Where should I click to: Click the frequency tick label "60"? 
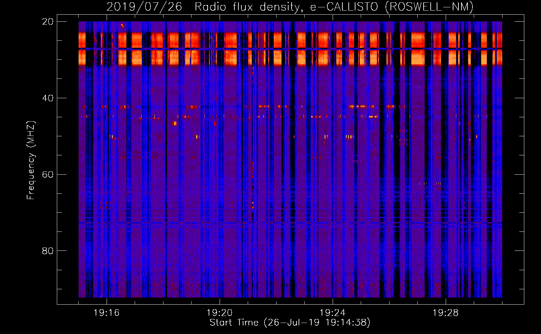(x=48, y=175)
